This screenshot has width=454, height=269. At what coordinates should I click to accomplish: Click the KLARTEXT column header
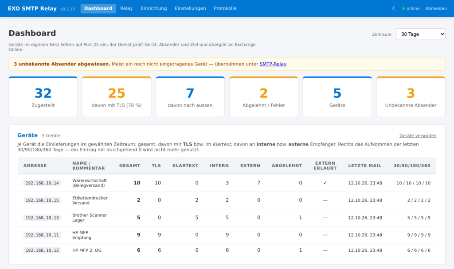point(185,165)
